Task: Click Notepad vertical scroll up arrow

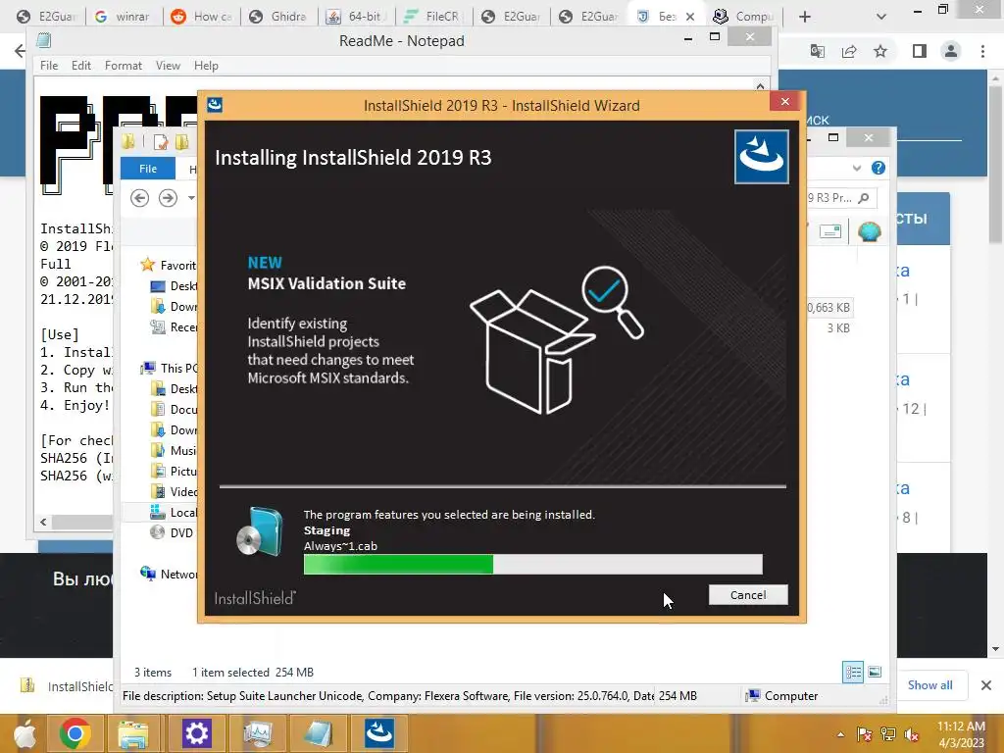Action: [760, 86]
